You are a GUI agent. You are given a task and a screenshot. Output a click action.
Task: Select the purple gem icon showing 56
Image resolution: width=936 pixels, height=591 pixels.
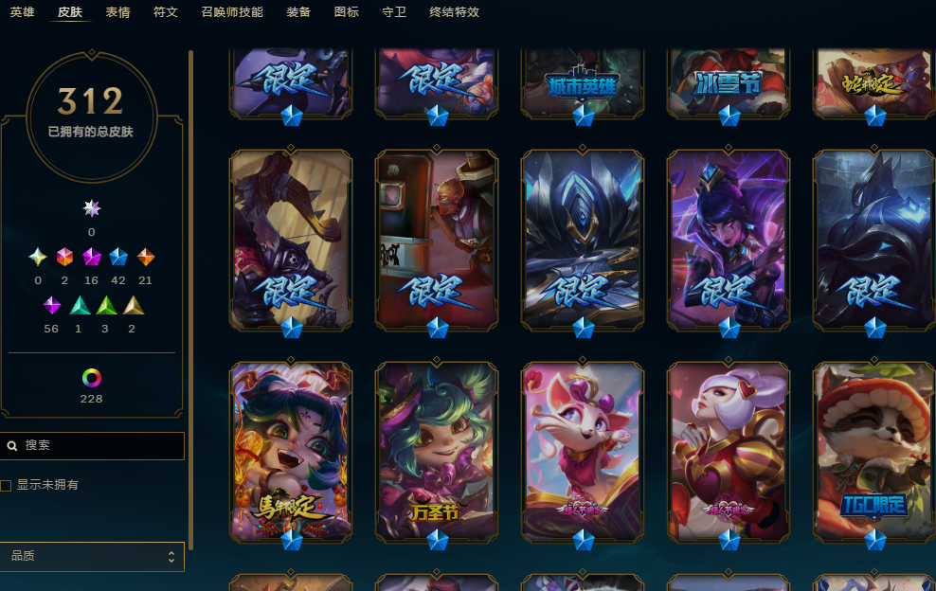[x=52, y=306]
